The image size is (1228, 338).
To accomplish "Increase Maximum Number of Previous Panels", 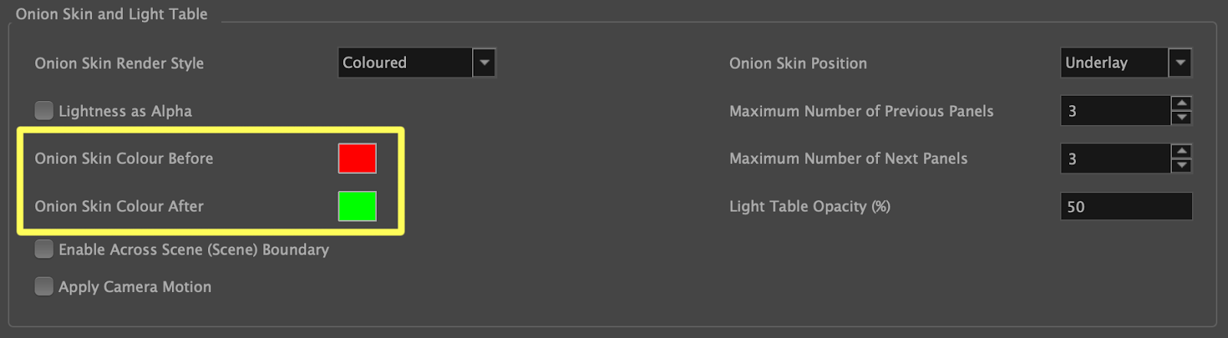I will pos(1182,103).
